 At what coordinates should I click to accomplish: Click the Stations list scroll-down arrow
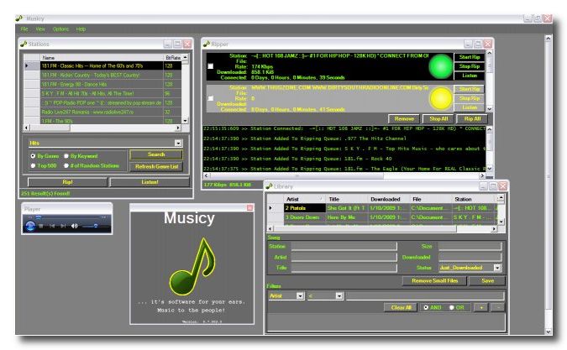(x=185, y=121)
